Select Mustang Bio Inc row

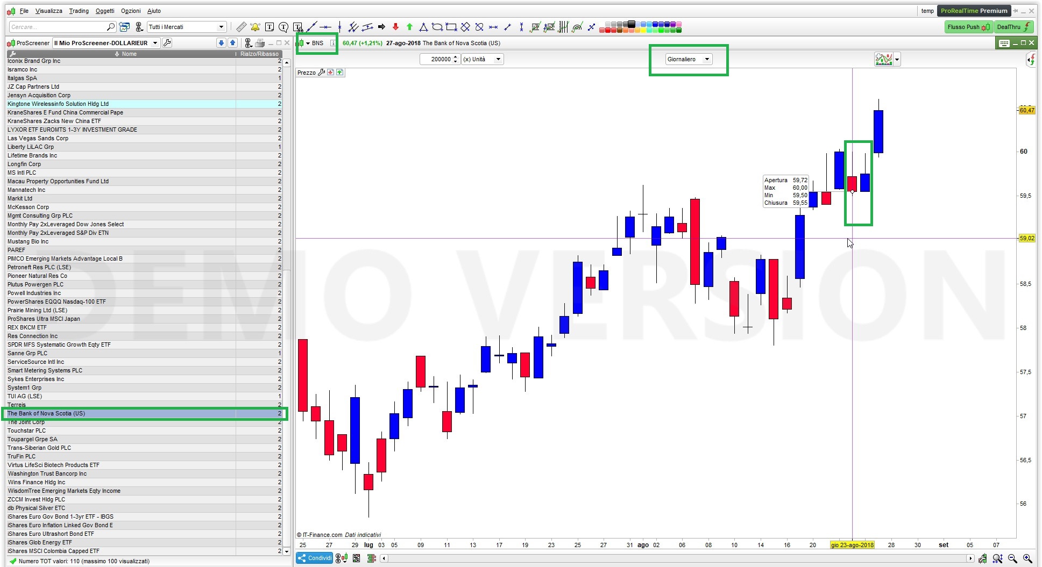pos(144,241)
